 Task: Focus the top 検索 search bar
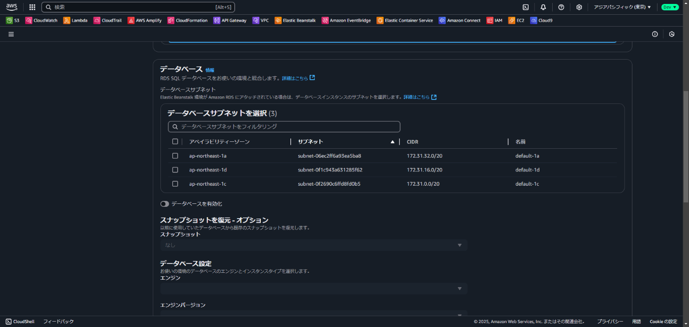[138, 7]
